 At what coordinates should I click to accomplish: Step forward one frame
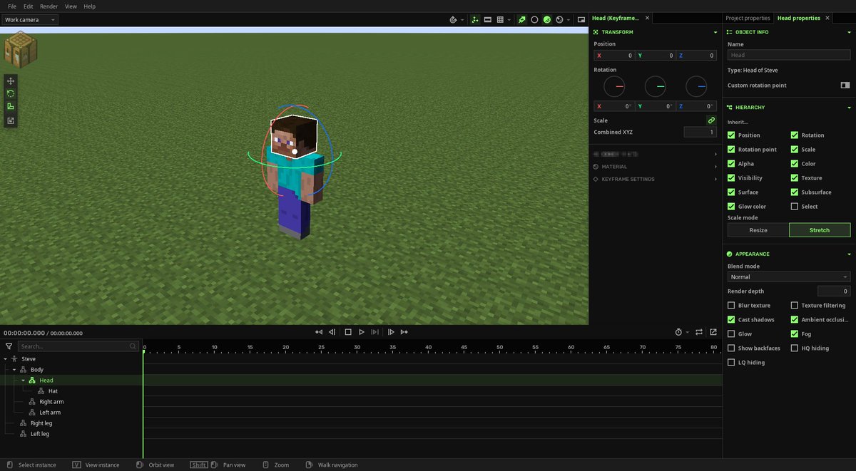(x=391, y=332)
